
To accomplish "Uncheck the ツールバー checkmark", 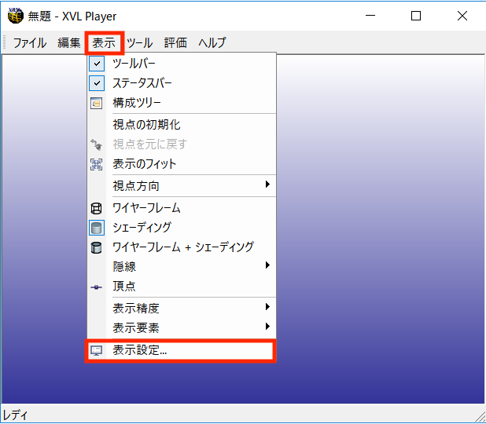I will click(97, 64).
